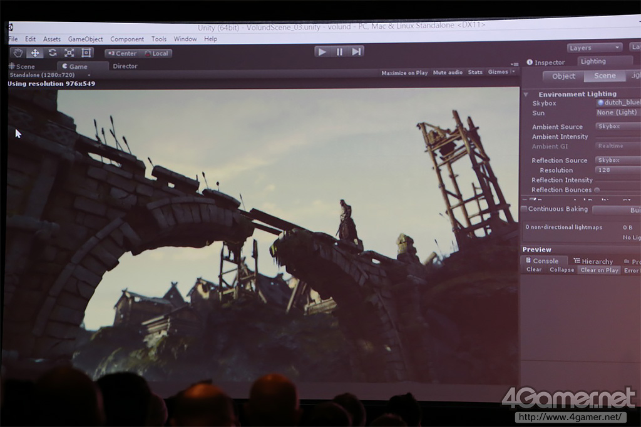This screenshot has height=427, width=641.
Task: Select the Scale tool
Action: click(69, 53)
